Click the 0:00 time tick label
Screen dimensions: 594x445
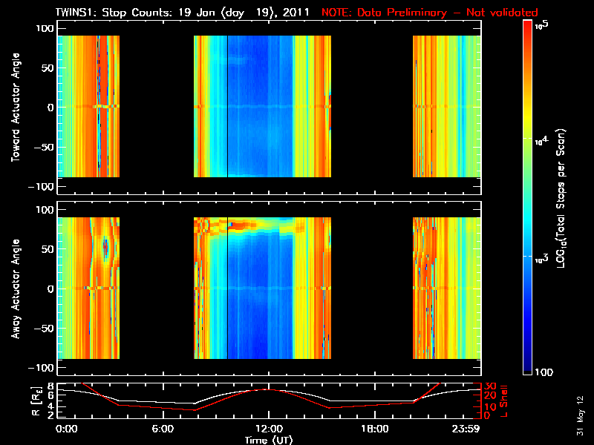tap(66, 429)
